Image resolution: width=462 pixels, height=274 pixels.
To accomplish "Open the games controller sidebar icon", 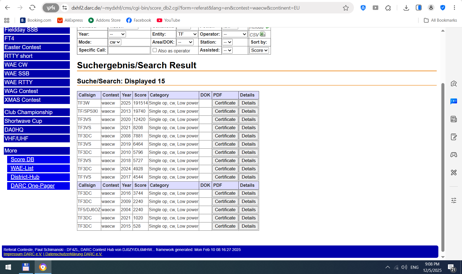I will click(x=453, y=155).
